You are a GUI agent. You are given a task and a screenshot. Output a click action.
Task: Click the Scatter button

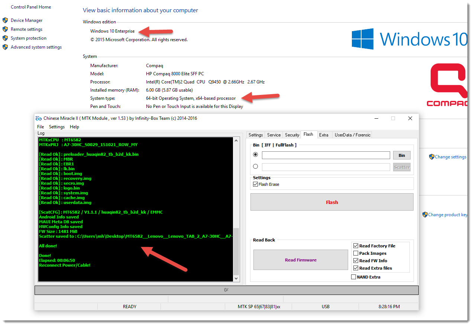(402, 167)
